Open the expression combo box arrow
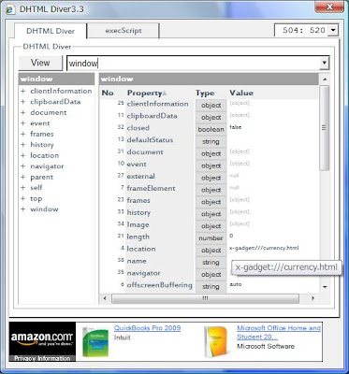 click(x=325, y=64)
